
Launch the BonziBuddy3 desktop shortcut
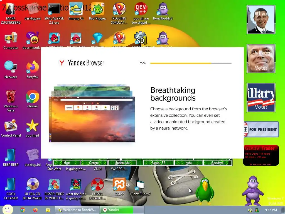coord(163,12)
